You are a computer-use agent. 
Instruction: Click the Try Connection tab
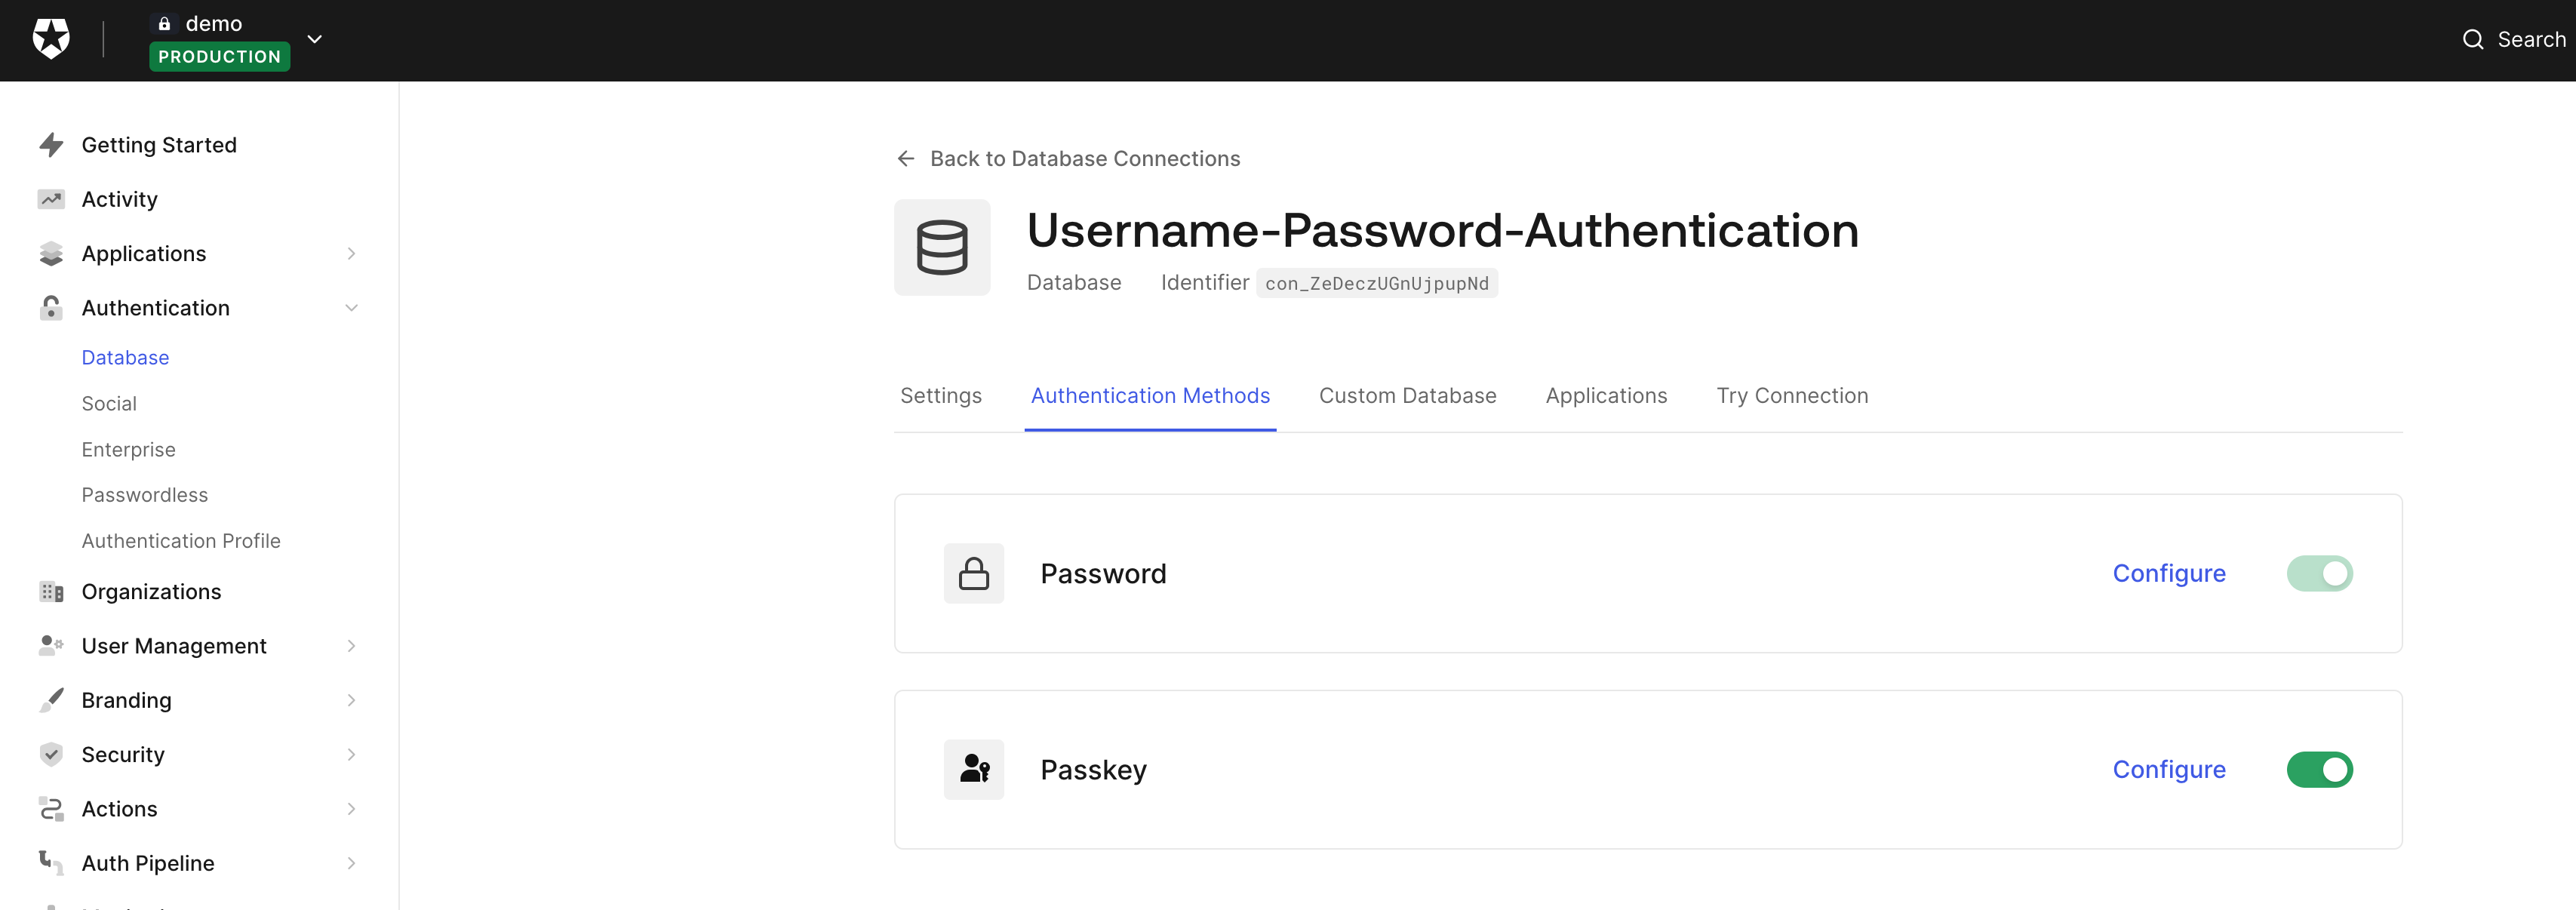[x=1792, y=394]
